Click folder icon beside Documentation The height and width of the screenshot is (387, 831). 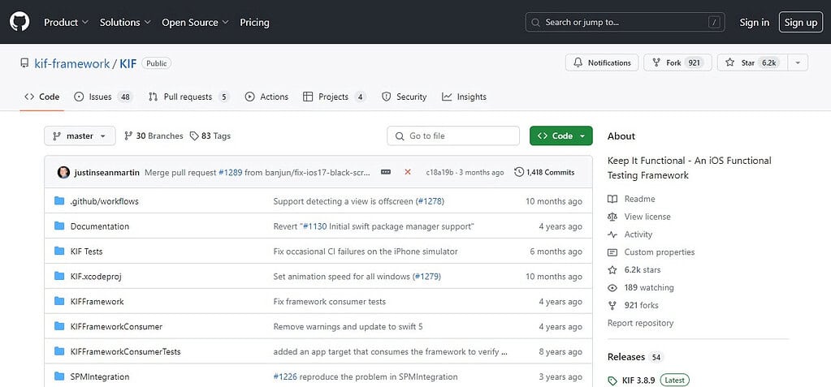coord(59,226)
